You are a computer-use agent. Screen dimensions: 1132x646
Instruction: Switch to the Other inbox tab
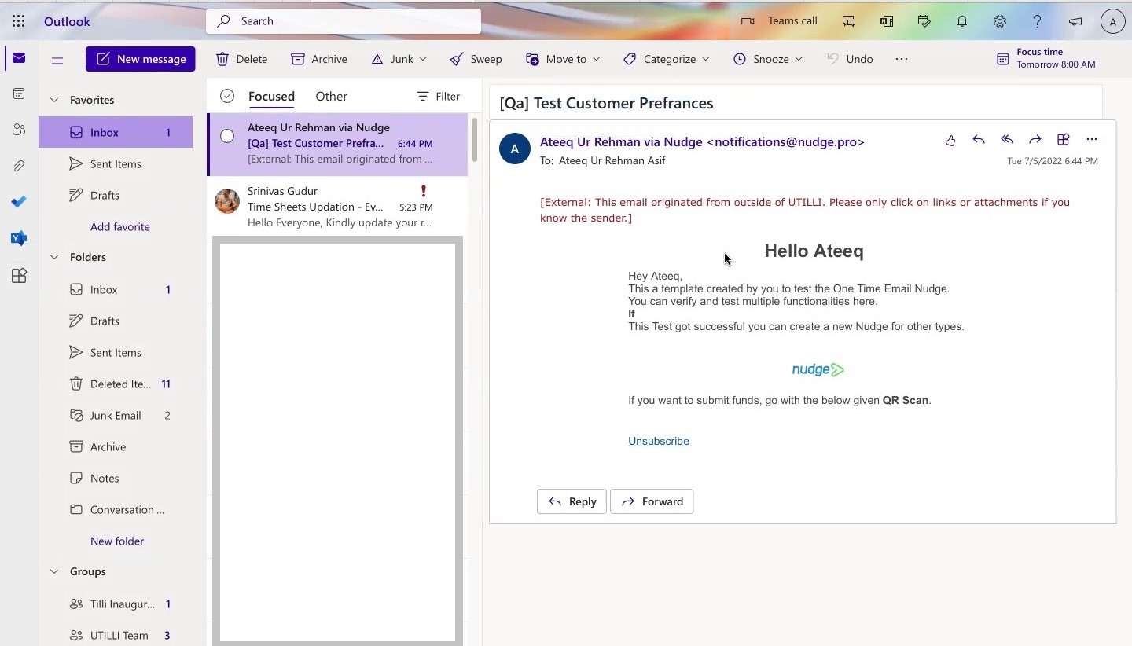click(331, 96)
